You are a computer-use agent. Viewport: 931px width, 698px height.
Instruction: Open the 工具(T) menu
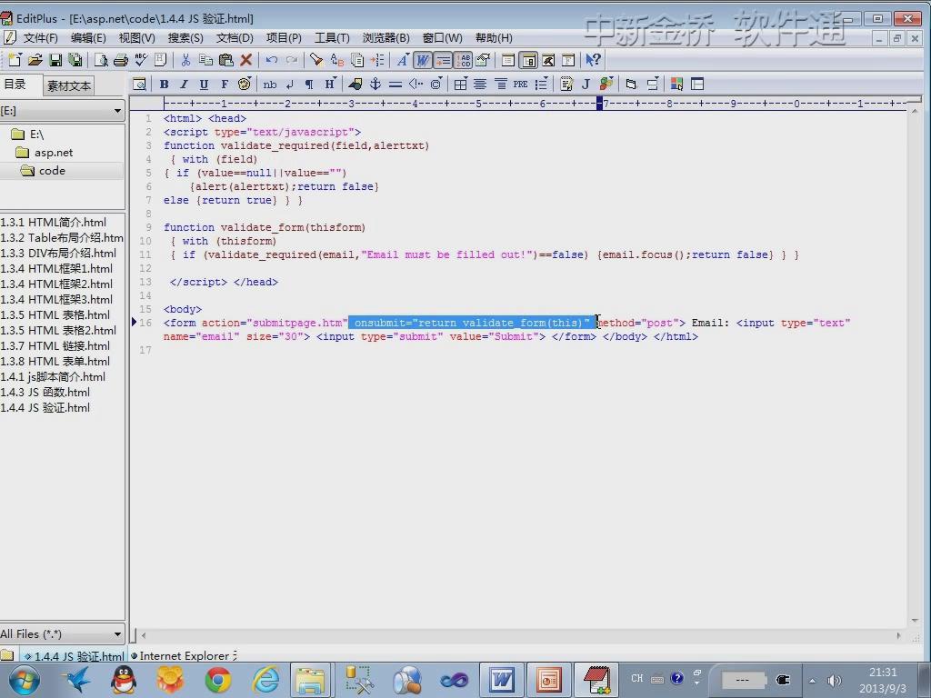pyautogui.click(x=332, y=38)
